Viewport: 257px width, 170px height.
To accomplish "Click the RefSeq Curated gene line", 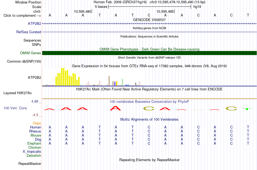I will tap(149, 32).
